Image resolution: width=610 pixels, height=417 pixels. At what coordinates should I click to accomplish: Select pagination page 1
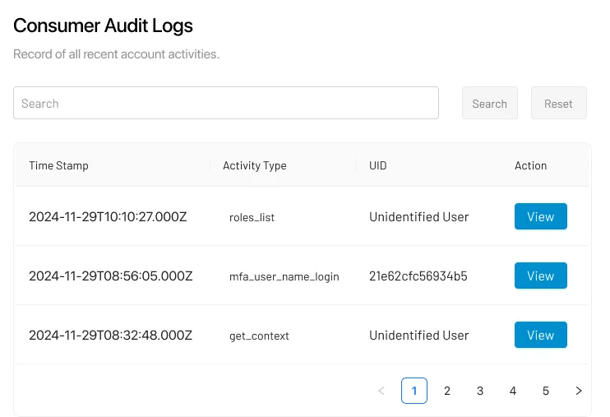414,391
